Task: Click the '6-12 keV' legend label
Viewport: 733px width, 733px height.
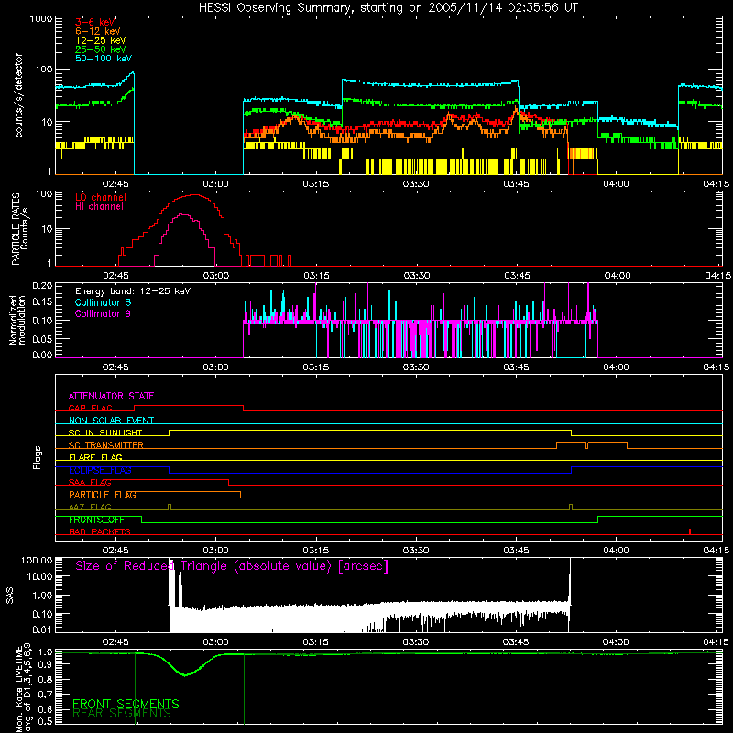Action: click(98, 31)
